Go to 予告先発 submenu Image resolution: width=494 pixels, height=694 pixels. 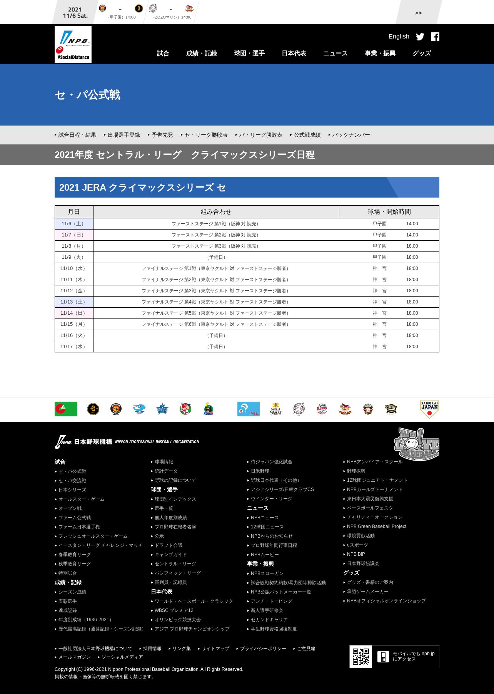click(160, 135)
